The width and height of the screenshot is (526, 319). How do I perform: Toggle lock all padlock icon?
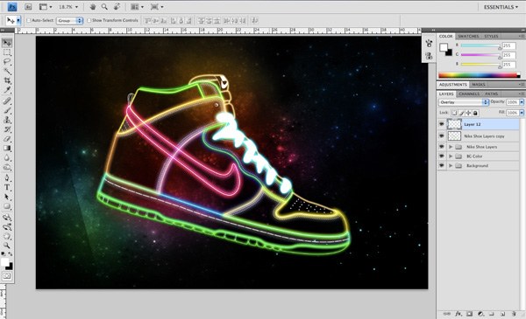(x=475, y=113)
